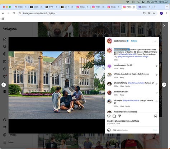
Task: Open Messenger messages icon in sidebar
Action: (x=5, y=69)
